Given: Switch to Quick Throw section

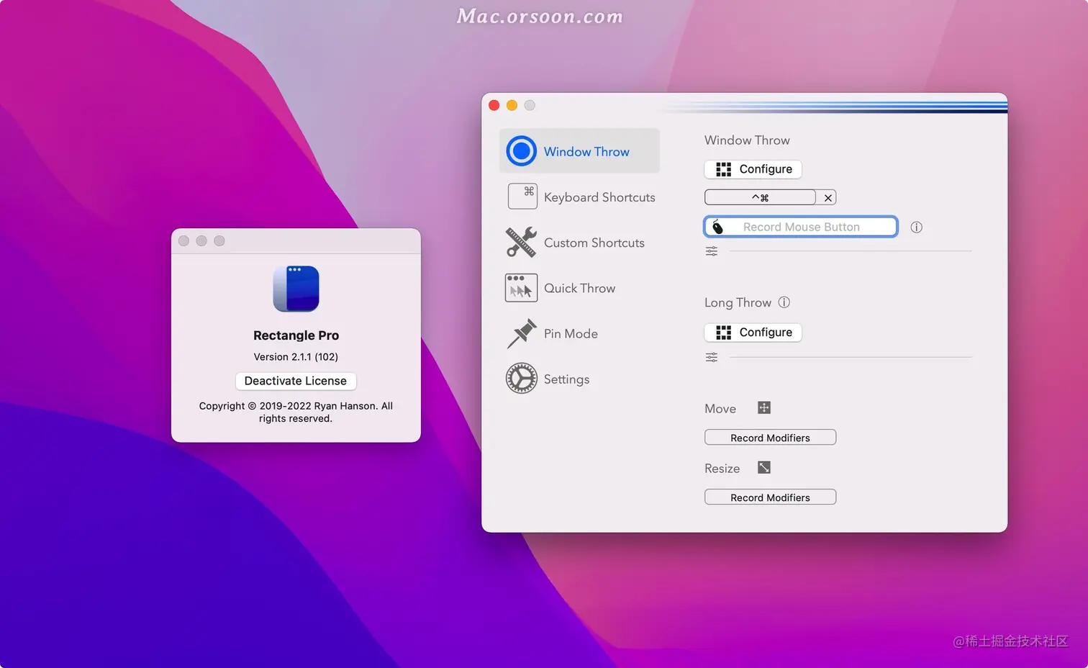Looking at the screenshot, I should 579,288.
